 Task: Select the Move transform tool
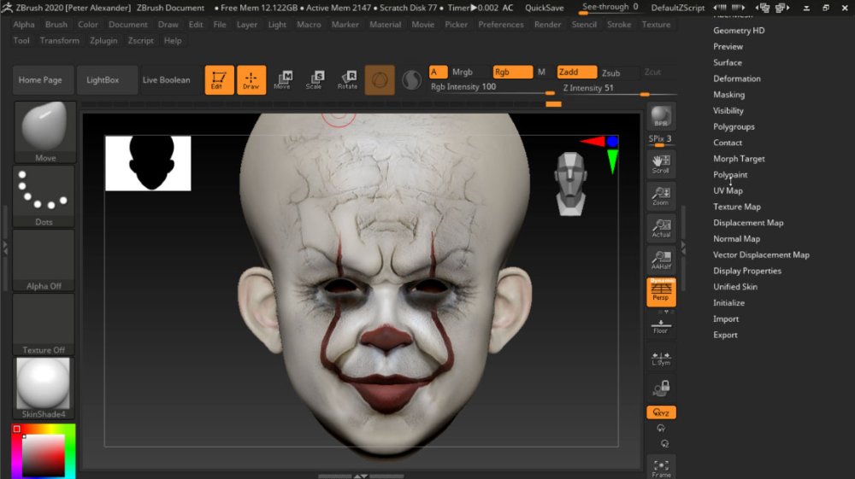click(282, 80)
